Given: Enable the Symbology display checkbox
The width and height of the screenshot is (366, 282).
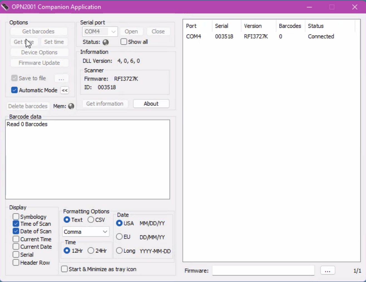Looking at the screenshot, I should coord(16,217).
